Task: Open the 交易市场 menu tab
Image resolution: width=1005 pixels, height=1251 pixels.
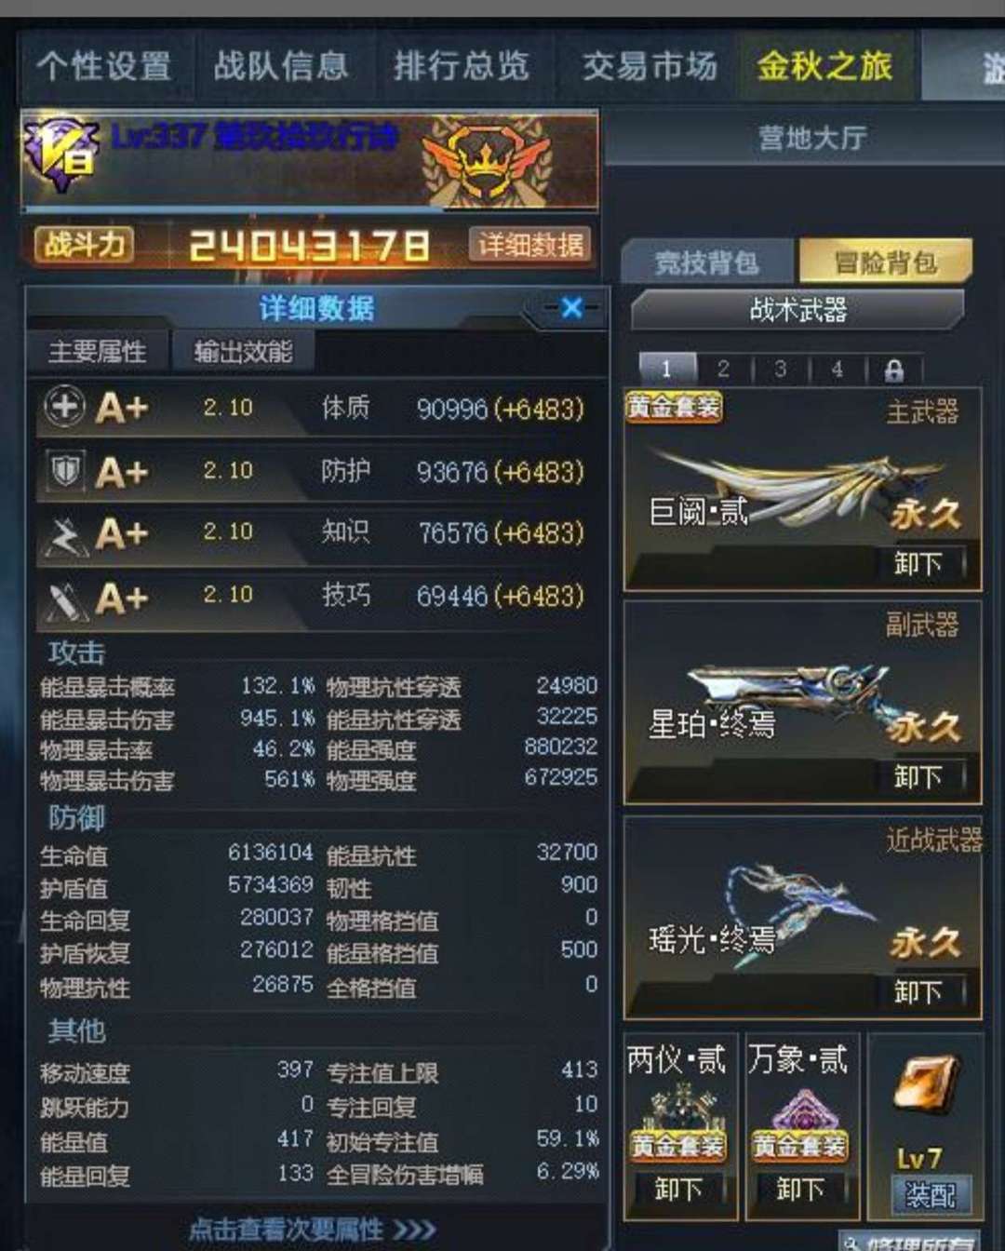Action: 650,66
